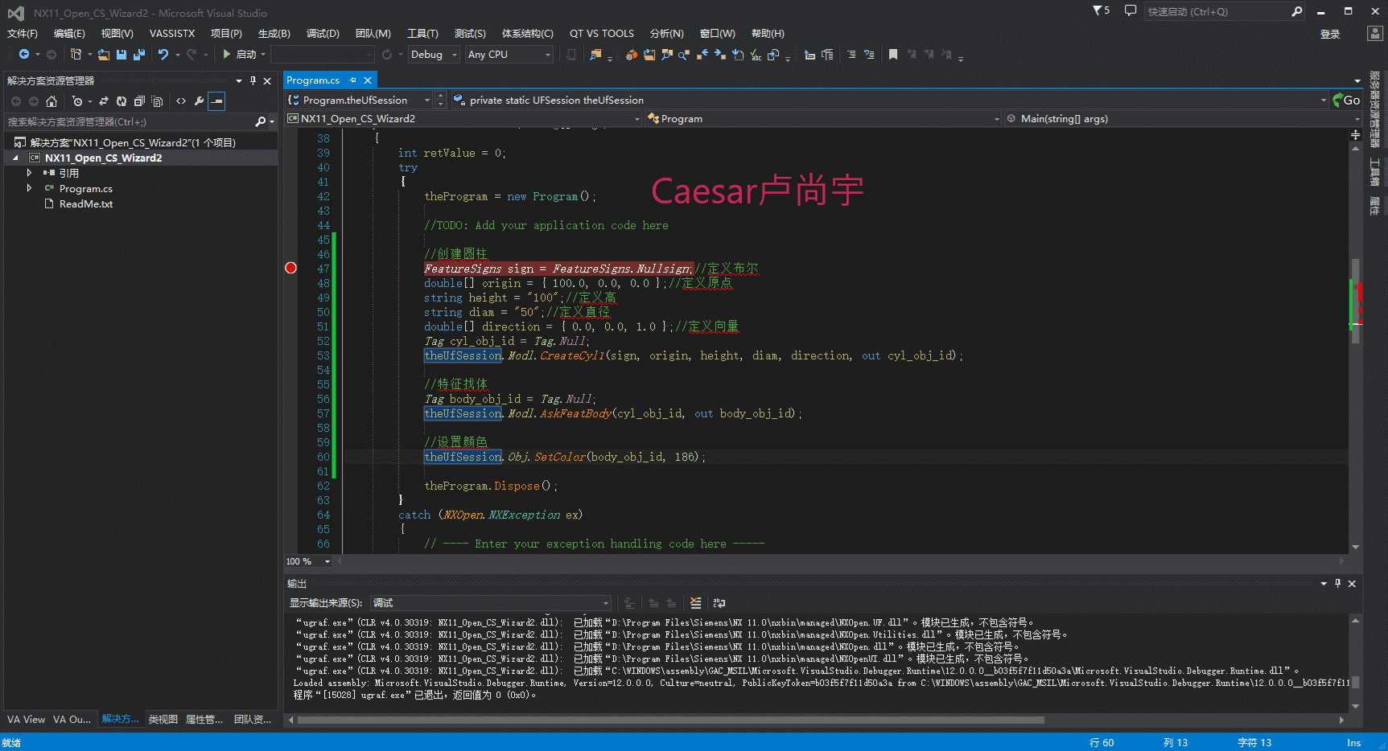
Task: Expand the 引用 references node
Action: pyautogui.click(x=30, y=173)
